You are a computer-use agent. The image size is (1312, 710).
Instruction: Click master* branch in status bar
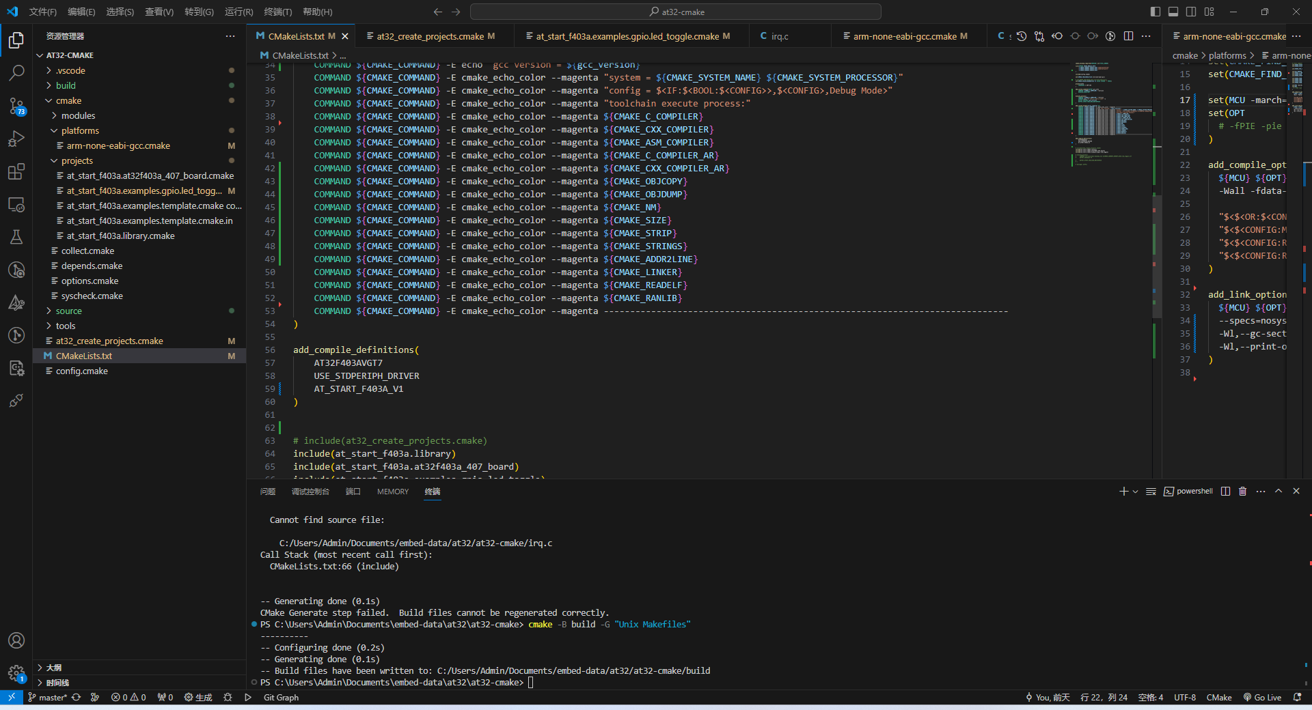(x=48, y=698)
